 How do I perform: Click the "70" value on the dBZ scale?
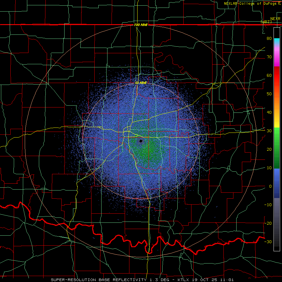269,57
